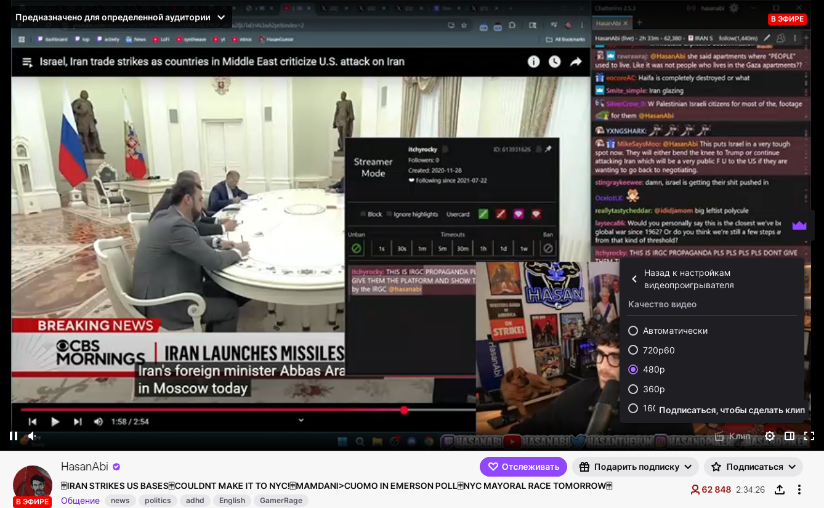The width and height of the screenshot is (824, 508).
Task: Click the purple gem usercard icon
Action: [x=519, y=214]
